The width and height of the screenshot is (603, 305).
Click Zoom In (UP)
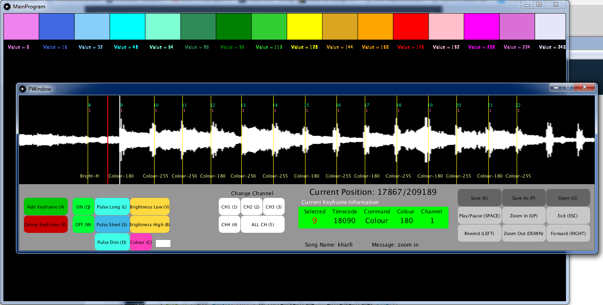pyautogui.click(x=524, y=216)
